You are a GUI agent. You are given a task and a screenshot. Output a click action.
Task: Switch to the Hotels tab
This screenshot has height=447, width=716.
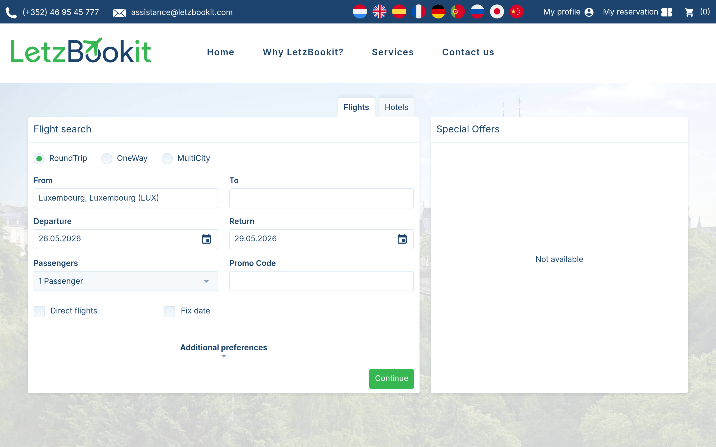pyautogui.click(x=397, y=107)
